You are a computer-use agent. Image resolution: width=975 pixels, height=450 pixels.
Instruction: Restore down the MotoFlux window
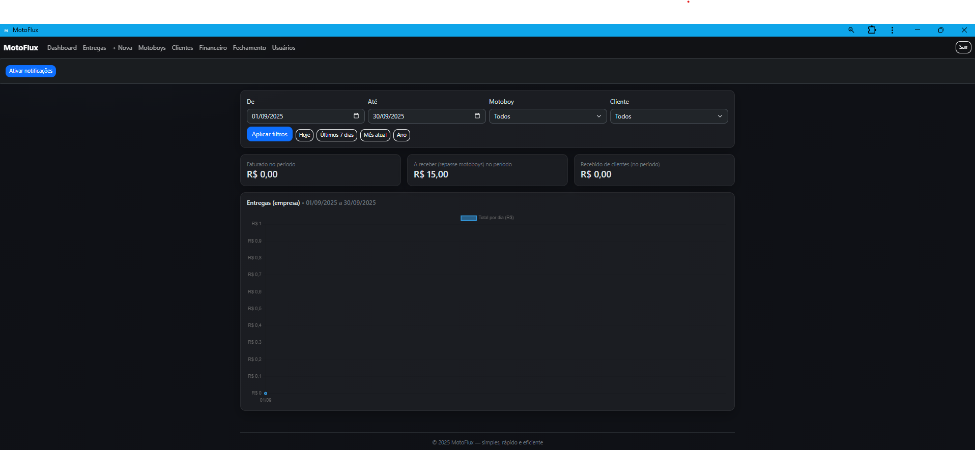[x=940, y=30]
